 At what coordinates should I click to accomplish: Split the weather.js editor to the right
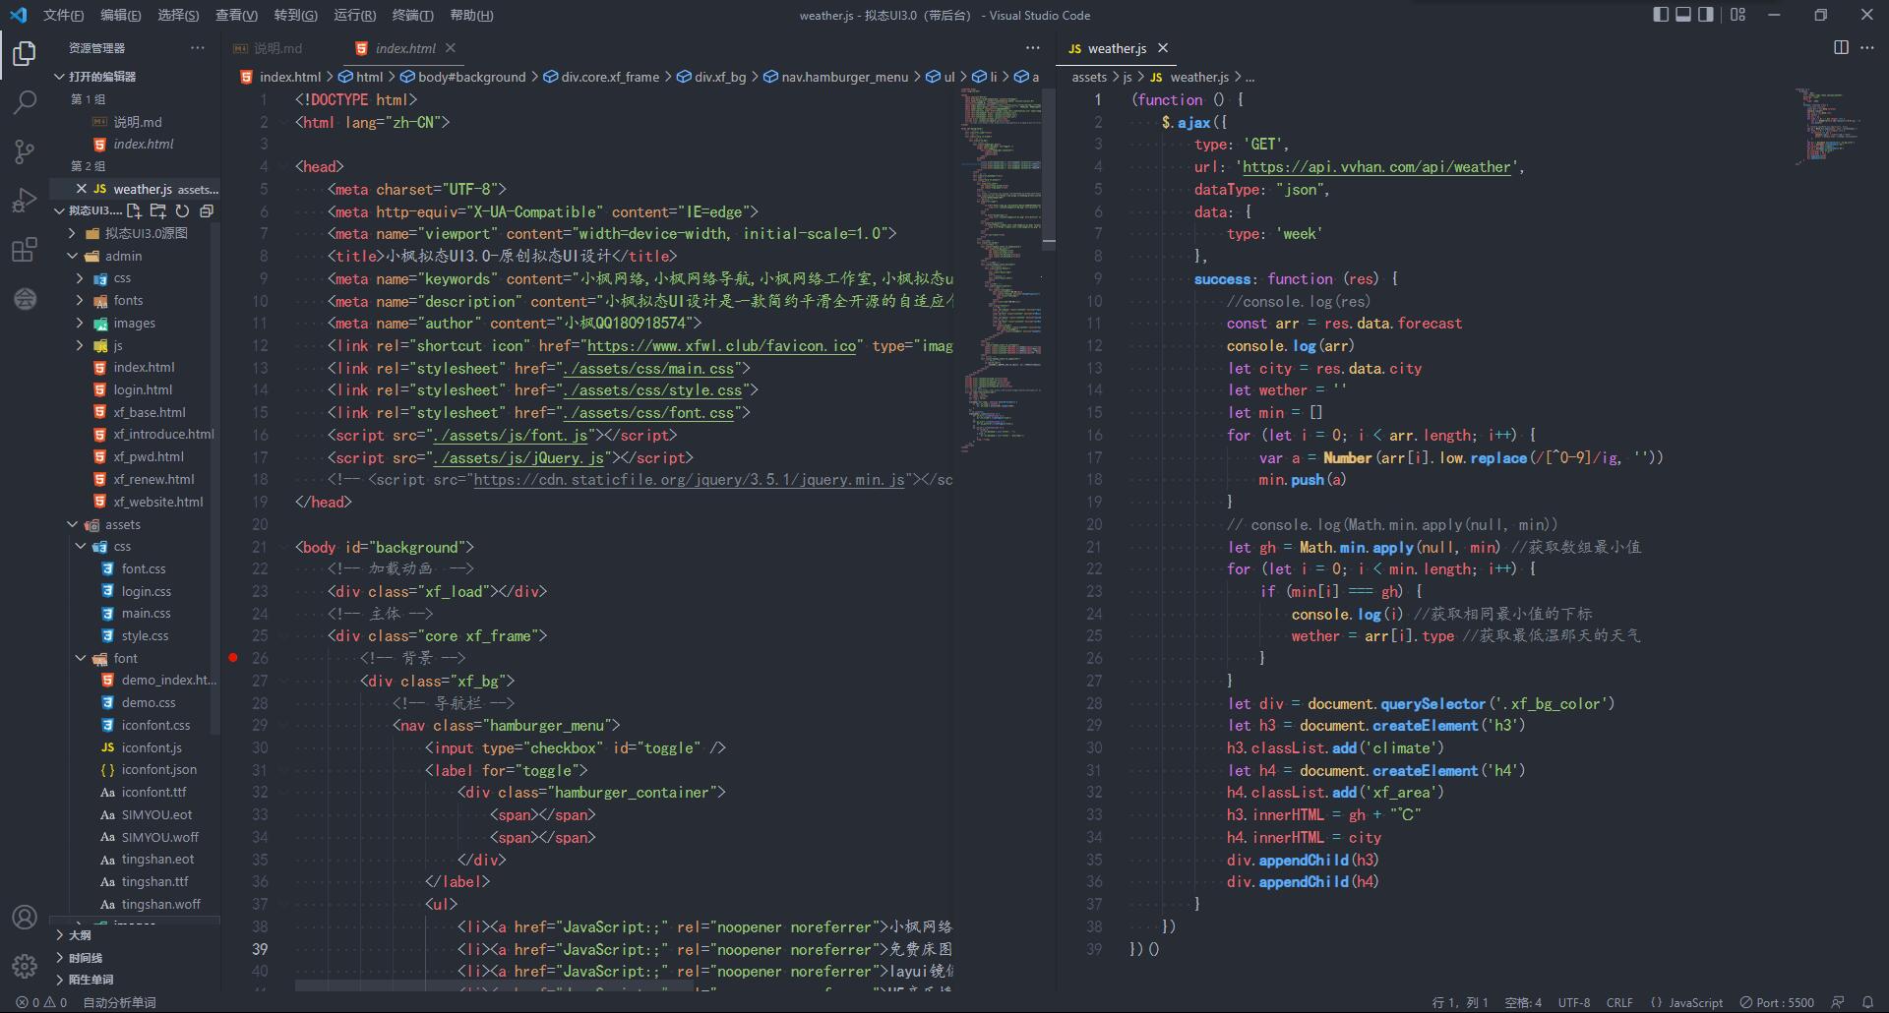[1841, 48]
